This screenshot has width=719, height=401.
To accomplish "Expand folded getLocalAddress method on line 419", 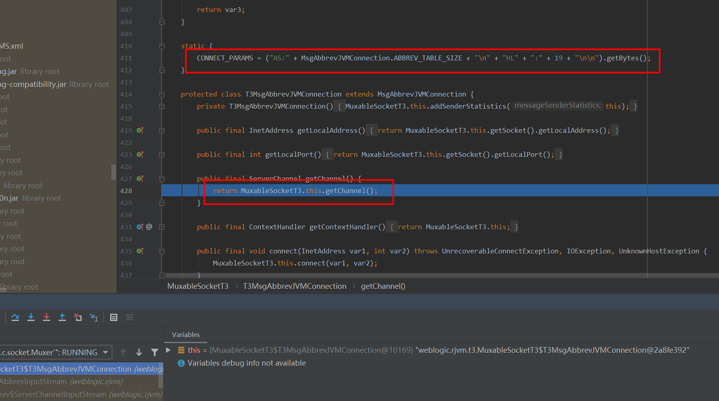I will coord(162,130).
